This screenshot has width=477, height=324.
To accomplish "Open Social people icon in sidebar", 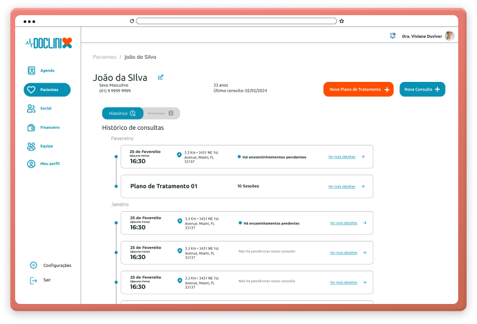I will coord(31,109).
